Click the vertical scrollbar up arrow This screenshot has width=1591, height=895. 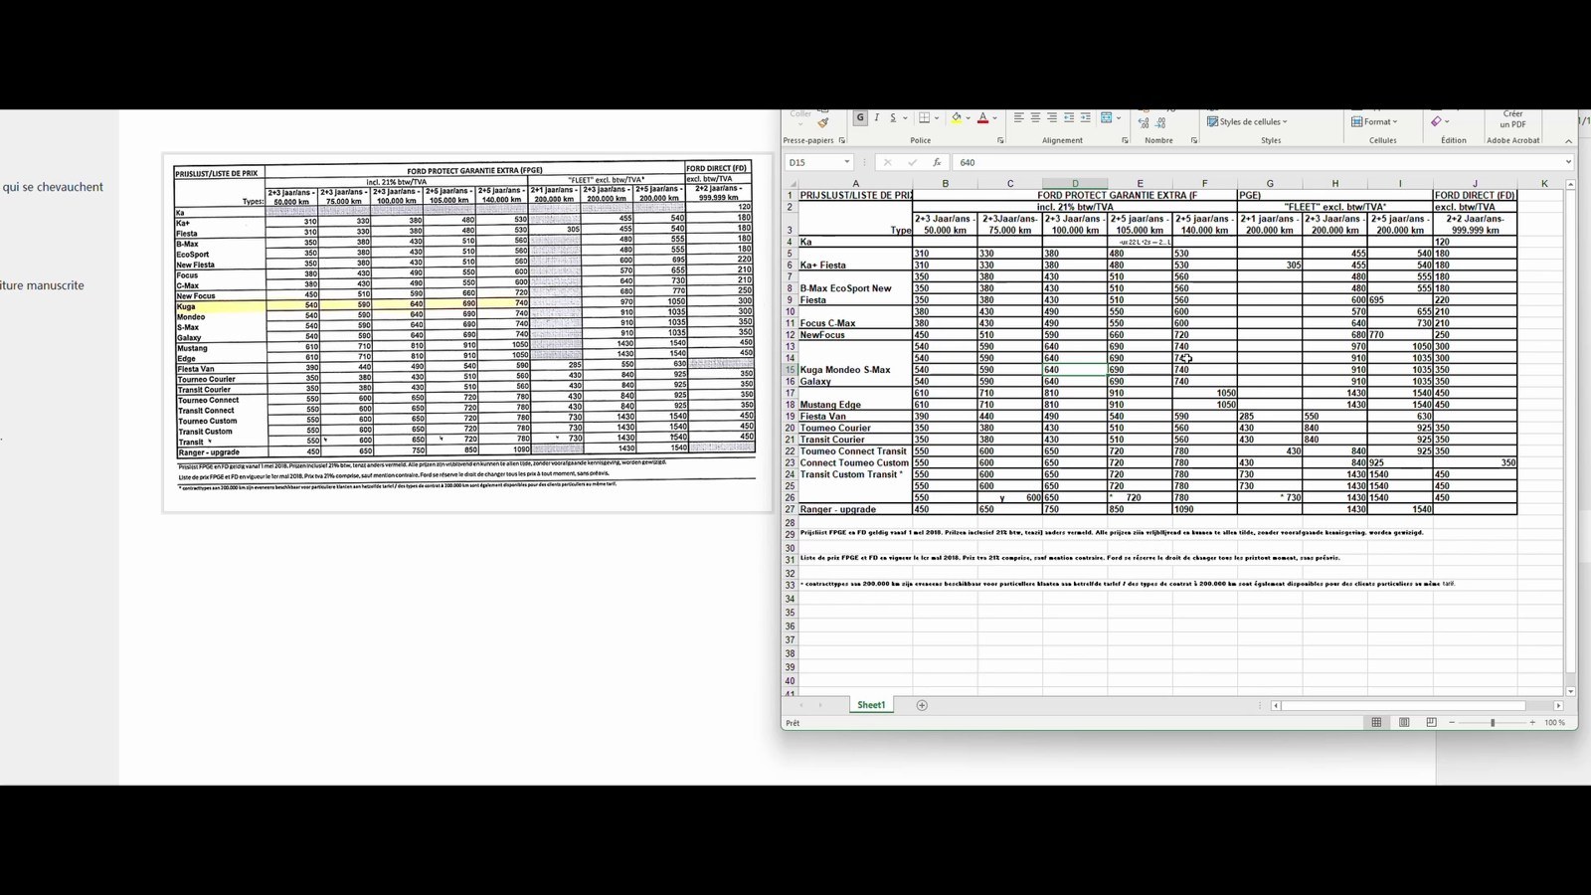point(1571,184)
